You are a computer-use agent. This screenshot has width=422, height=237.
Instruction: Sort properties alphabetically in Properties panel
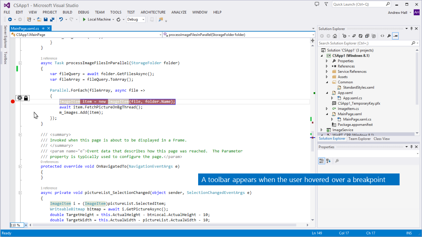pyautogui.click(x=328, y=161)
